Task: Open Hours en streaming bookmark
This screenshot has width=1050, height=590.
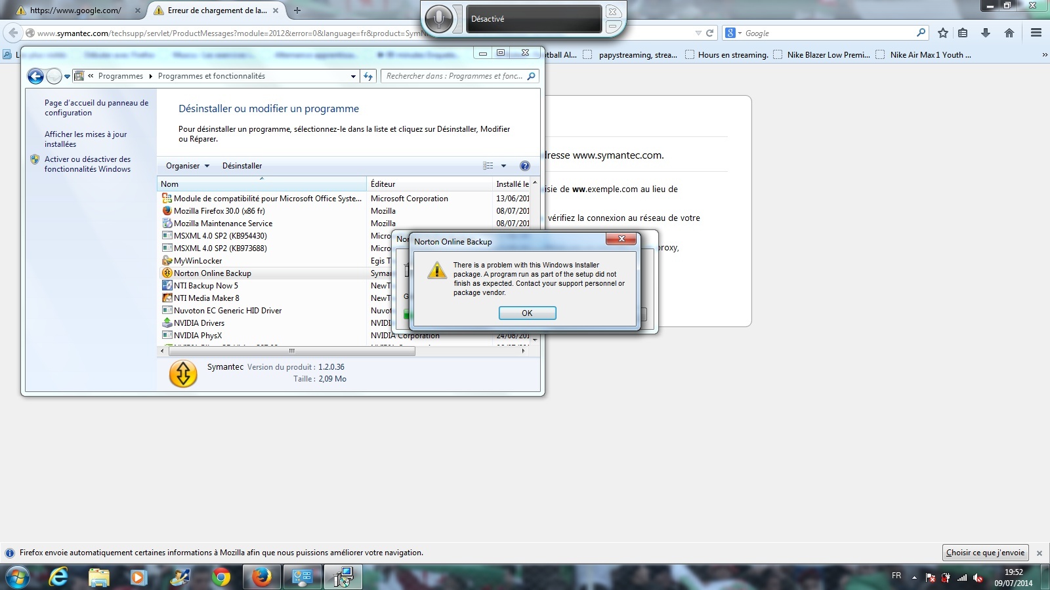Action: [x=726, y=55]
